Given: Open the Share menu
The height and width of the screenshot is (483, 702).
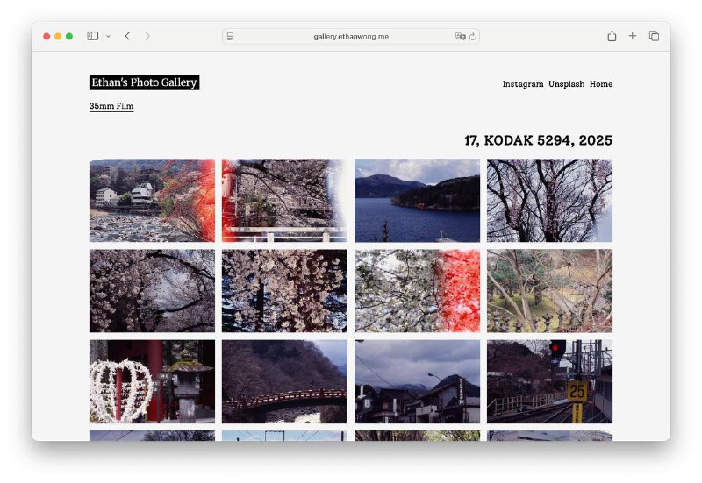Looking at the screenshot, I should [x=612, y=36].
